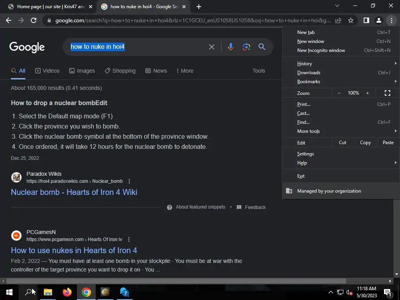This screenshot has width=400, height=300.
Task: Clear the search box with the X
Action: (212, 47)
